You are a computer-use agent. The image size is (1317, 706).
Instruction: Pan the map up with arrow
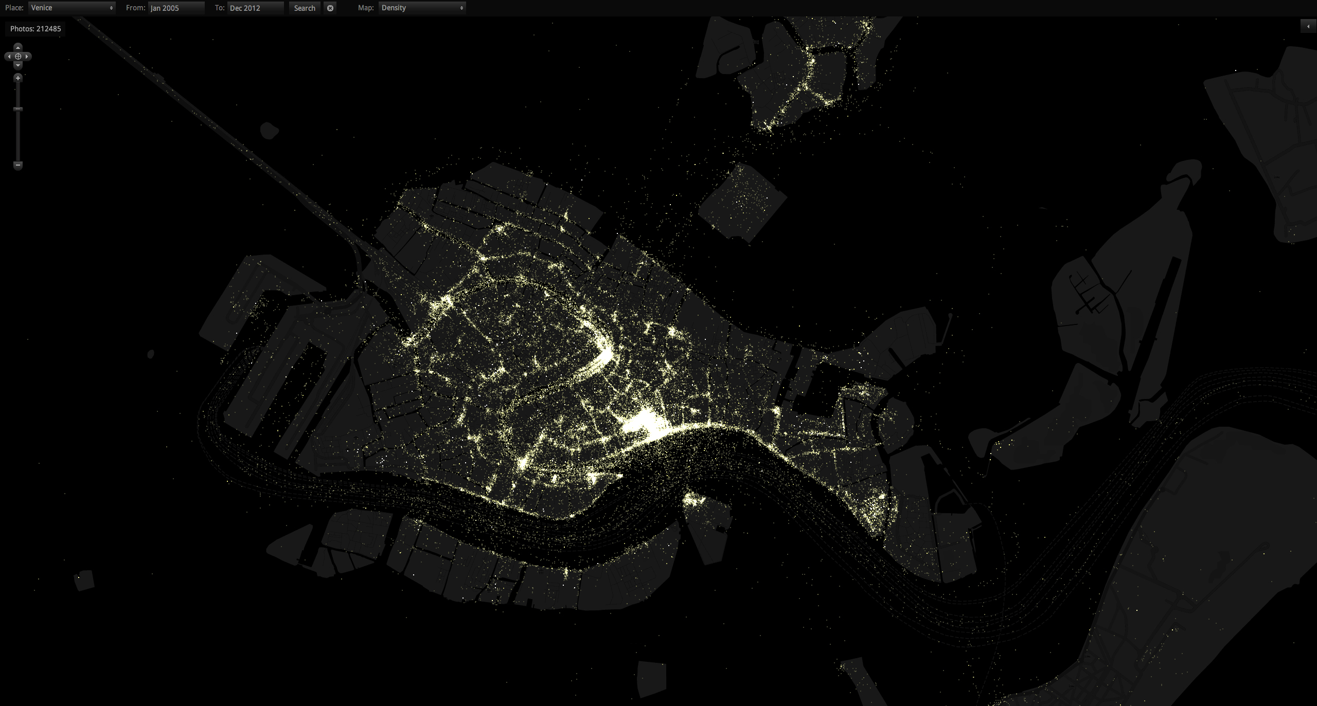pos(18,47)
